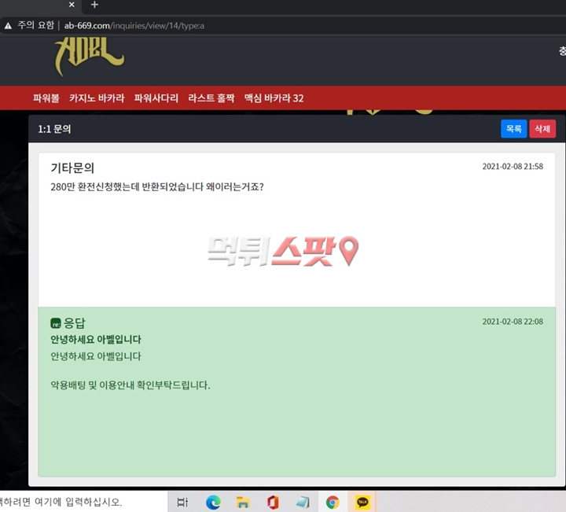Open Task View on the taskbar
This screenshot has height=512, width=566.
click(x=182, y=502)
